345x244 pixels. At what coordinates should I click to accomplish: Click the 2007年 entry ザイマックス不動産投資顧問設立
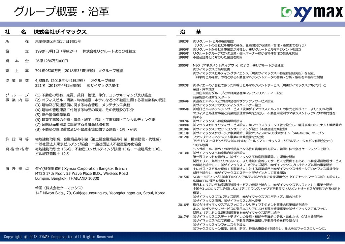point(218,121)
